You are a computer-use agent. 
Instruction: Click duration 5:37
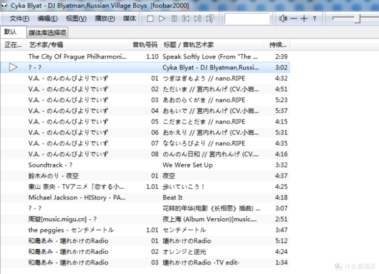tap(281, 111)
